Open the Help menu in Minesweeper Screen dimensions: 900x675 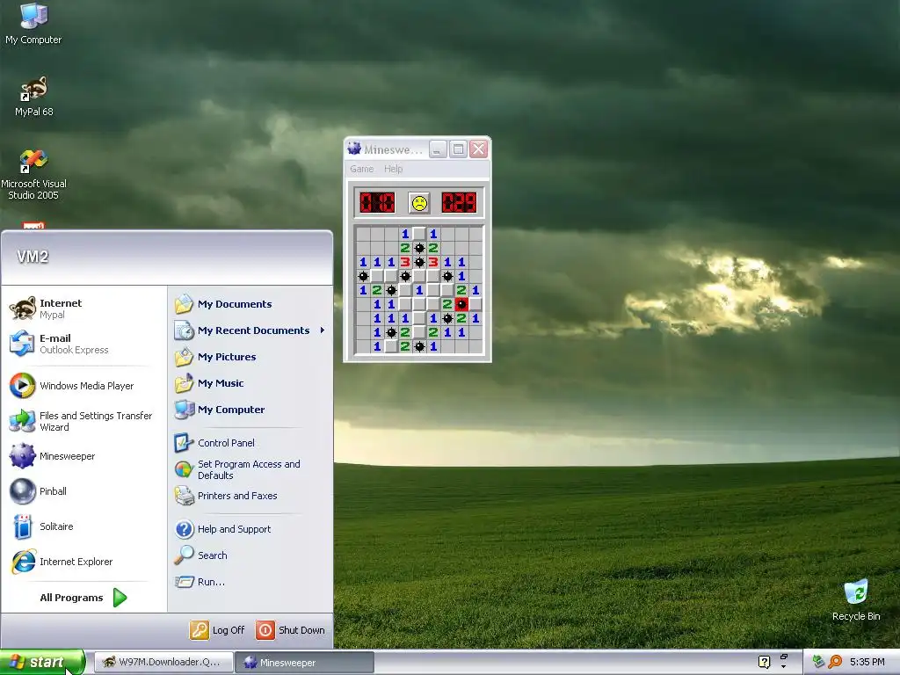(393, 169)
